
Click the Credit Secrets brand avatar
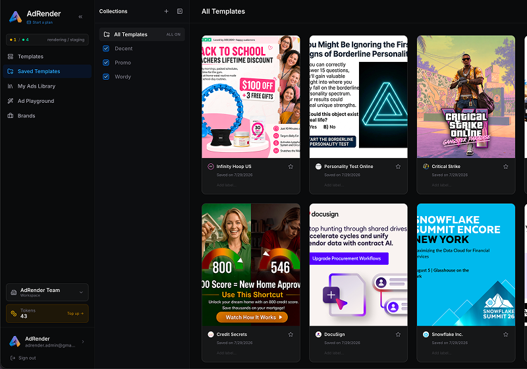211,334
